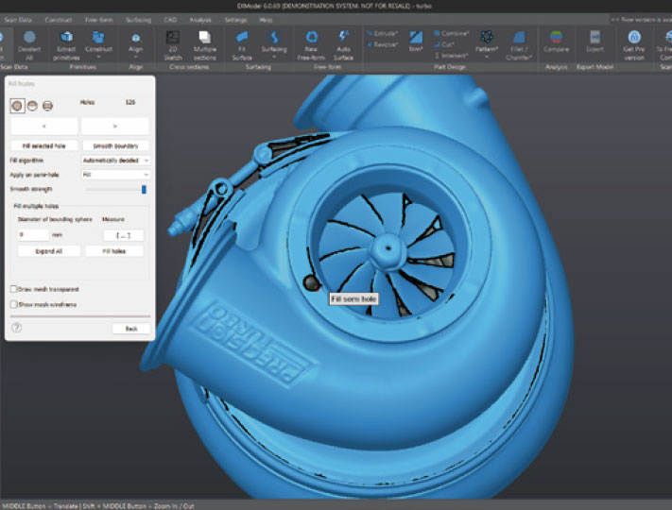Open the 2D Sketch tool

(173, 39)
